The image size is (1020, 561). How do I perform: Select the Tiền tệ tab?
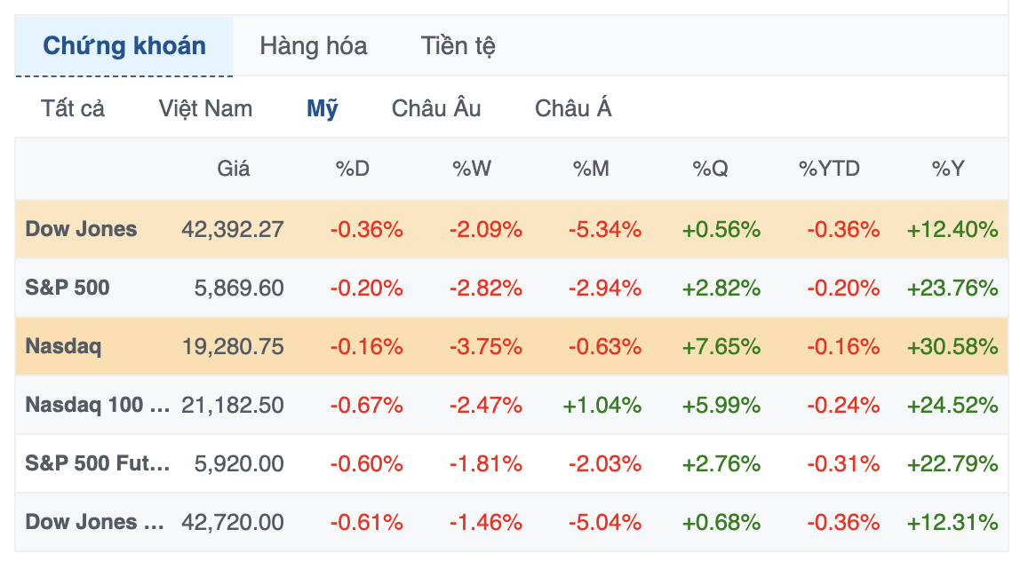[458, 46]
